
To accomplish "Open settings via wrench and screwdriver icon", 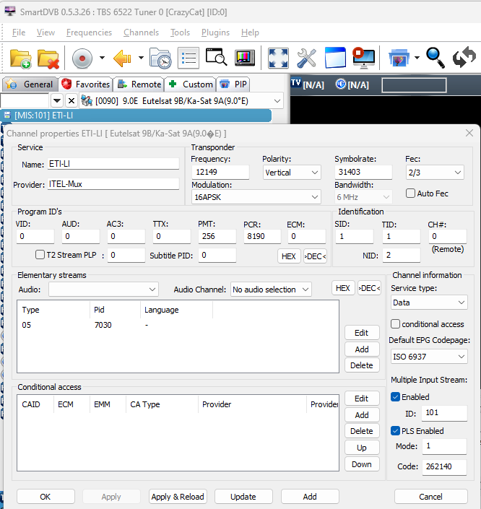I will [306, 58].
